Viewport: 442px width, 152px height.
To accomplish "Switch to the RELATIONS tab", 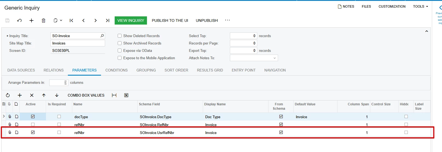I will pos(54,70).
